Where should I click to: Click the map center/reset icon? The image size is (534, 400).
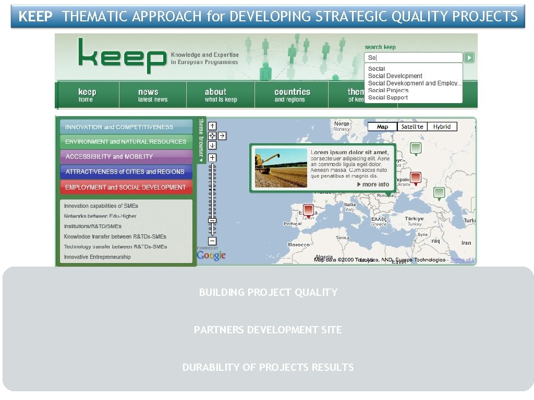tap(212, 136)
